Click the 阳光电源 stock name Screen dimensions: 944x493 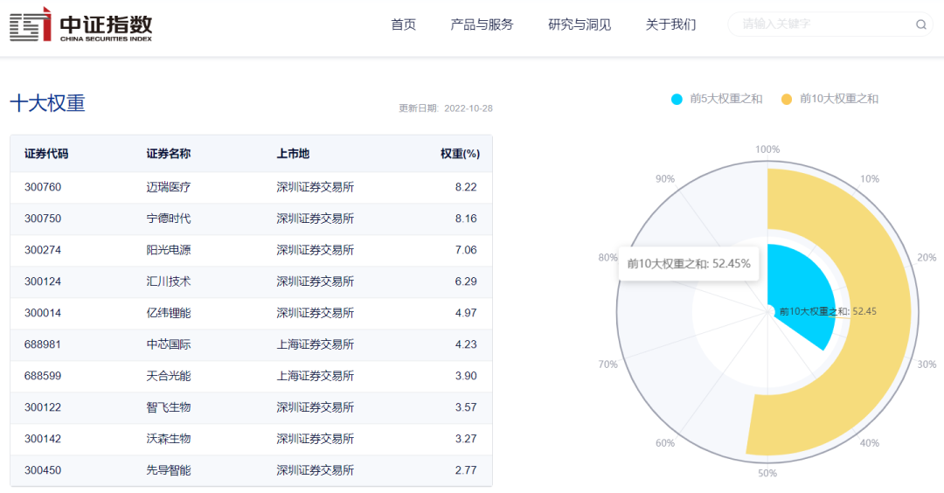pos(169,250)
